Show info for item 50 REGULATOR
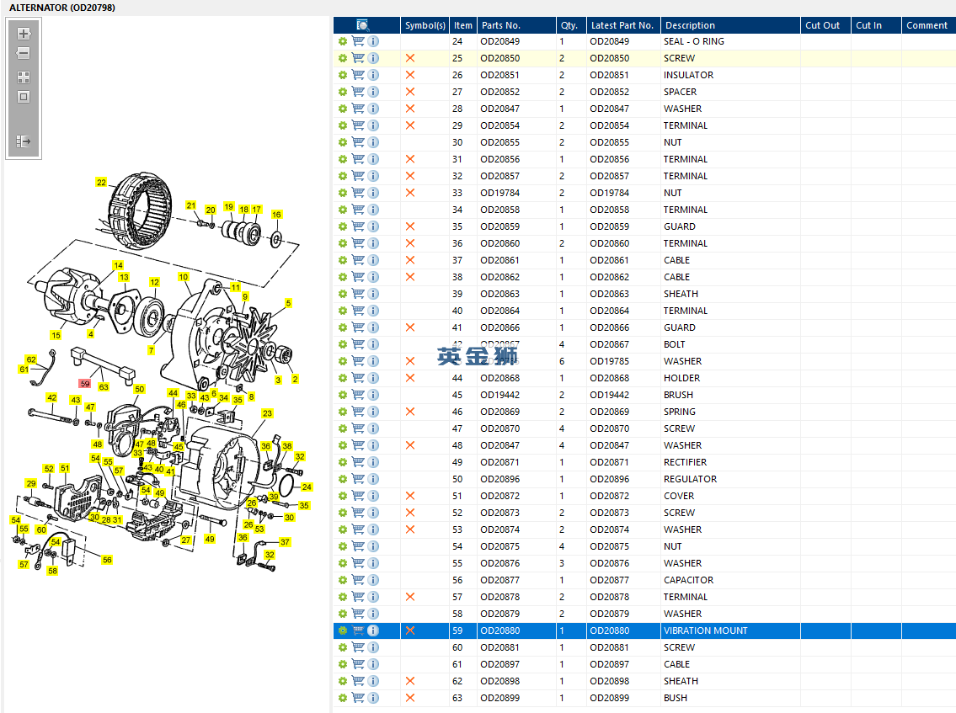The image size is (956, 713). (x=373, y=479)
